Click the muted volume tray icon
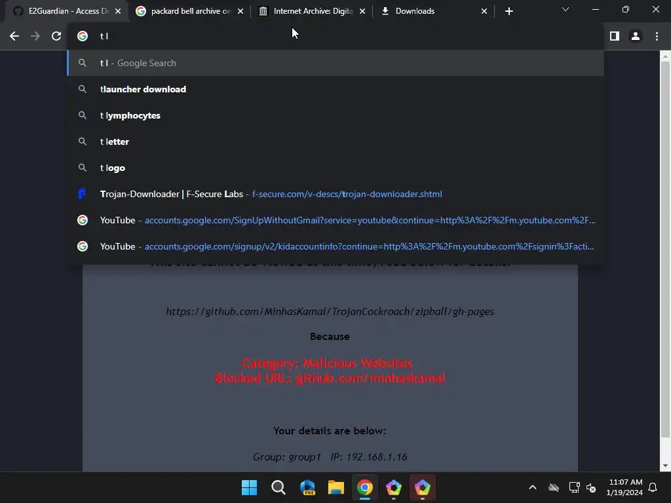Viewport: 671px width, 503px height. coord(591,487)
